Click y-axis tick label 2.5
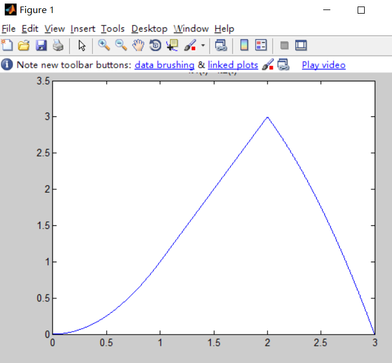Screen dimensions: 392x363 tap(43, 153)
